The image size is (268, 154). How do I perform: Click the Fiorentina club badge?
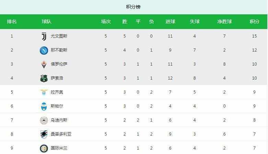pyautogui.click(x=44, y=64)
